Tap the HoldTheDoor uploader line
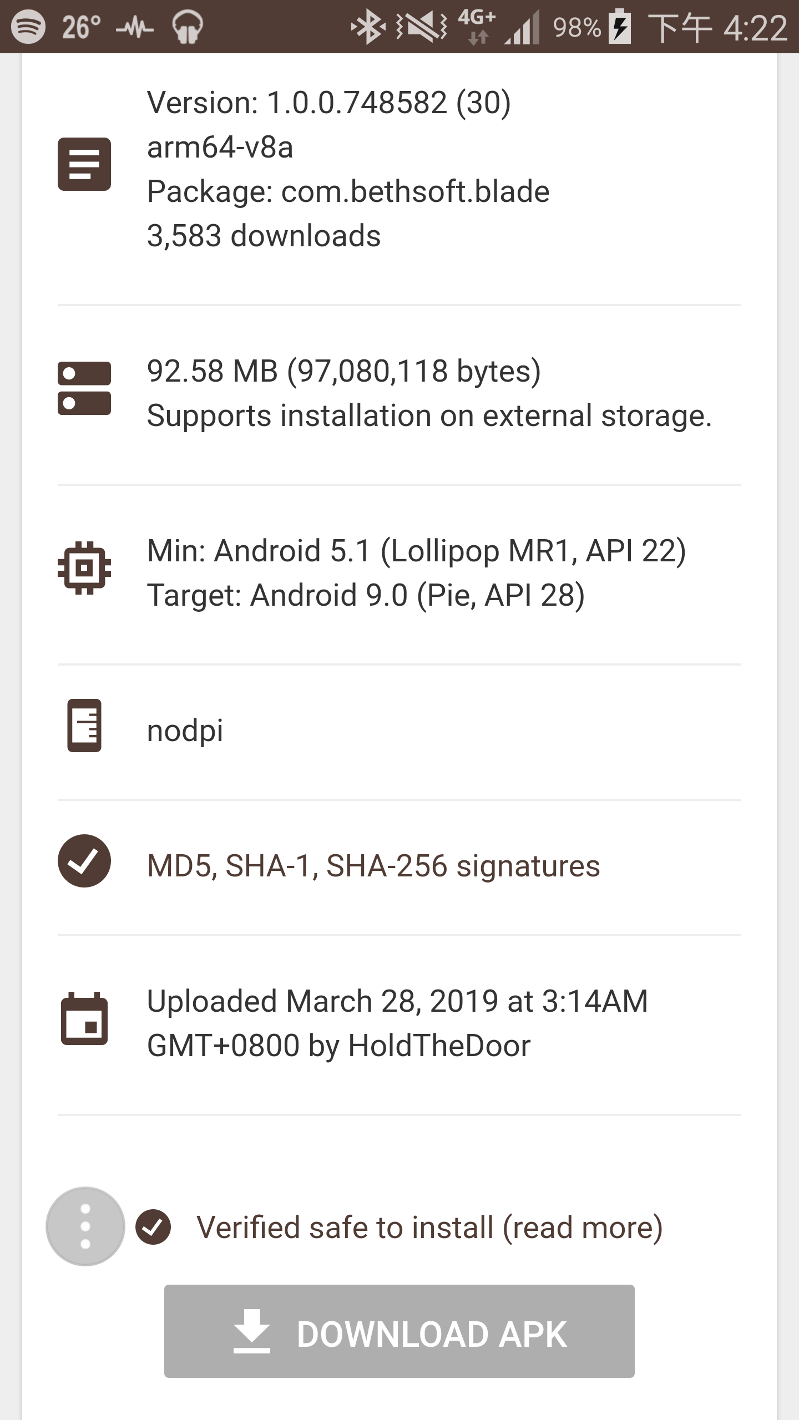Image resolution: width=799 pixels, height=1420 pixels. [x=338, y=1046]
